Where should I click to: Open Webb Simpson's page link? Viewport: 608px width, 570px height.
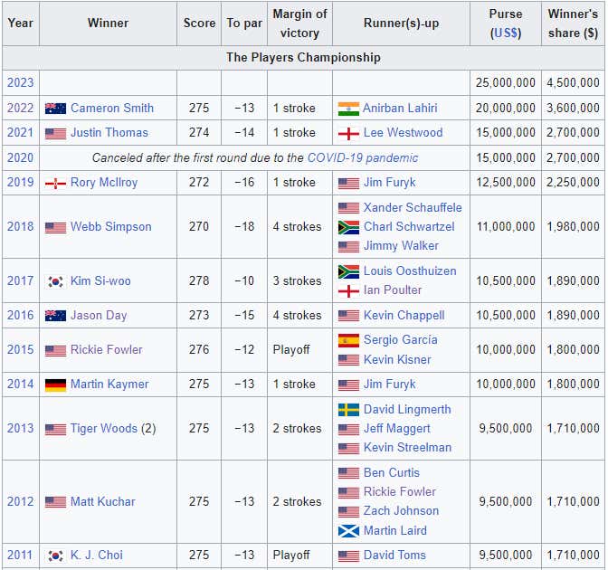click(111, 227)
